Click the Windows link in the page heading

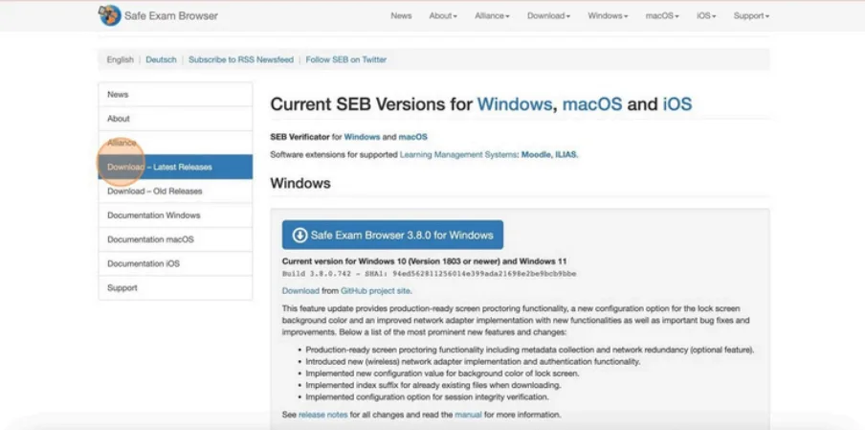point(514,104)
